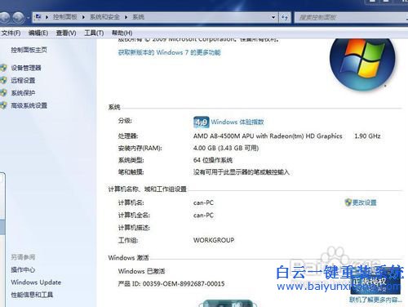Click the shield icon beside 高级系统设置
The image size is (408, 307).
(3, 105)
